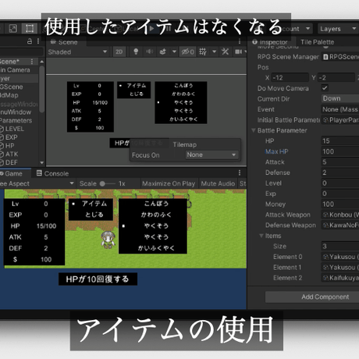The width and height of the screenshot is (359, 359).
Task: Select the nuWindow object in Hierarchy
Action: (16, 112)
